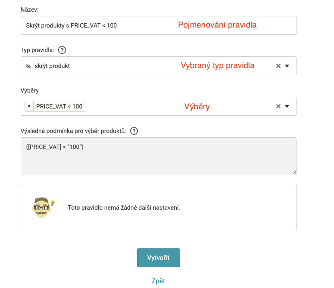Click the resize handle of the condition textarea
334x288 pixels.
point(294,172)
